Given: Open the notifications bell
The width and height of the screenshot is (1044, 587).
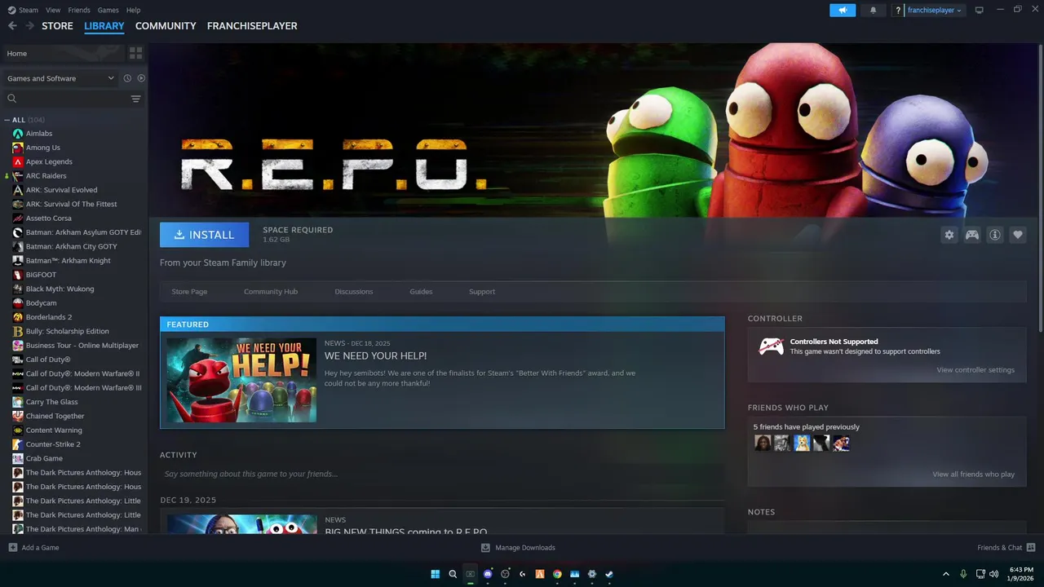Looking at the screenshot, I should coord(874,10).
